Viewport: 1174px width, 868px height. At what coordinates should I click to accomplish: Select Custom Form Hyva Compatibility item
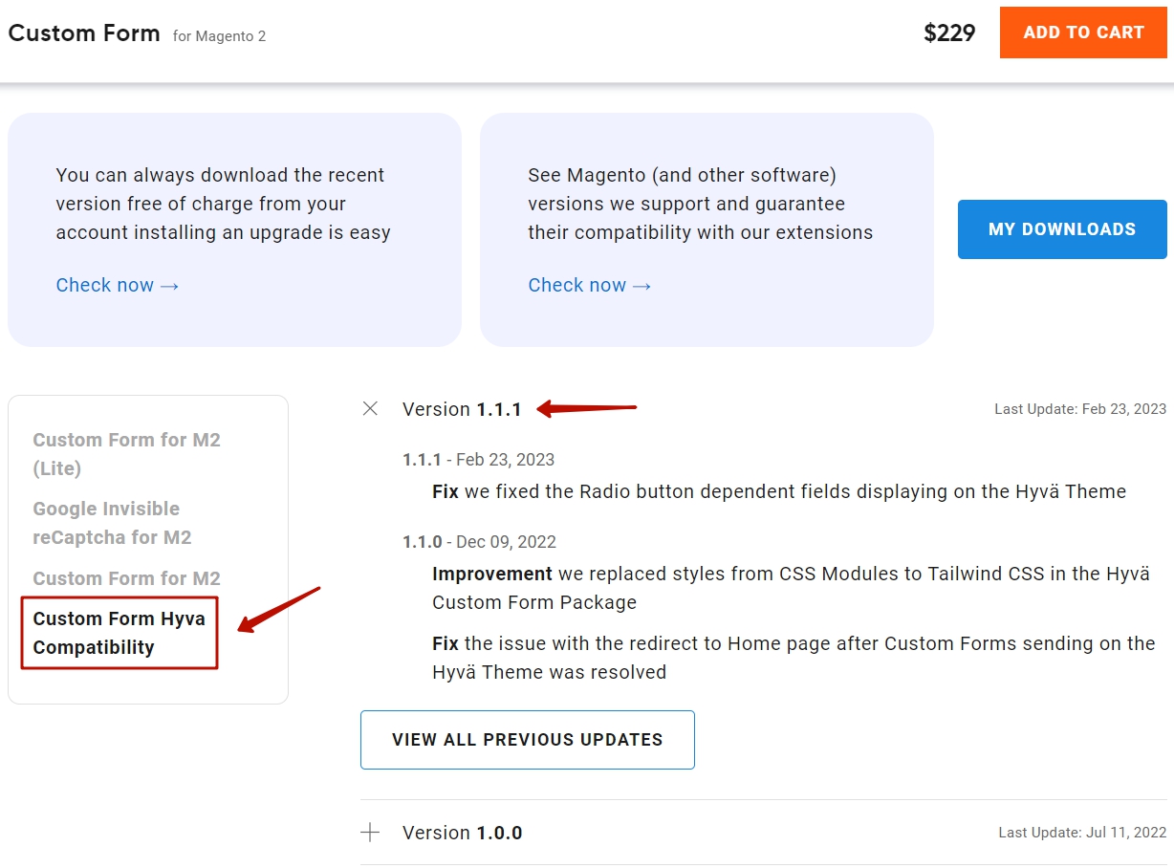click(120, 633)
